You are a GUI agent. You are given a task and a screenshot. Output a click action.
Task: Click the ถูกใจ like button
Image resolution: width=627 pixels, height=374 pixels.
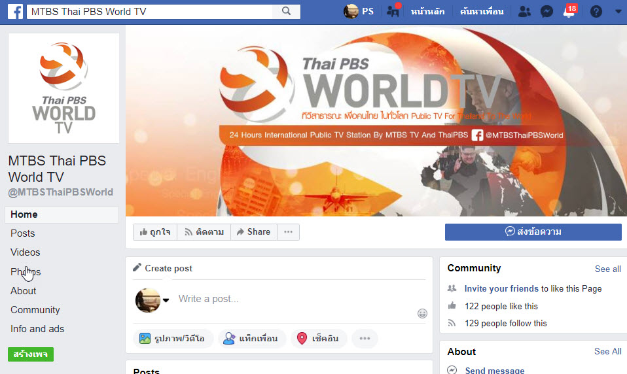(x=155, y=231)
